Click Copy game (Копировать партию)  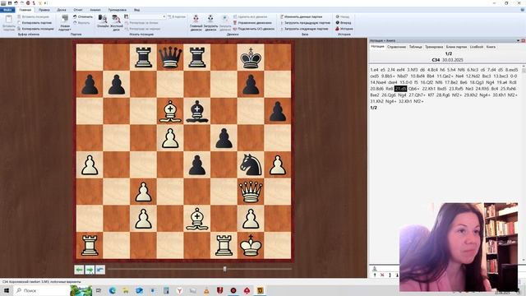tap(35, 22)
